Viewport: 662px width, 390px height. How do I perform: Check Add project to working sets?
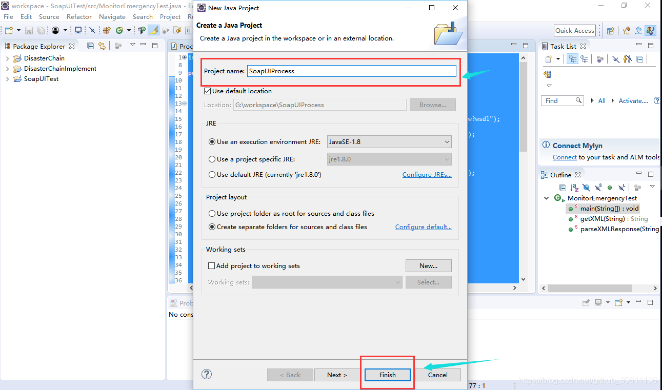click(x=211, y=266)
